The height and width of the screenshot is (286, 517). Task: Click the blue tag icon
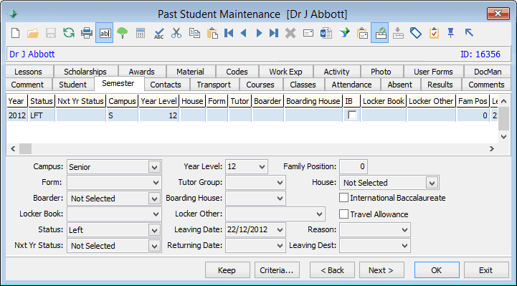(x=416, y=33)
